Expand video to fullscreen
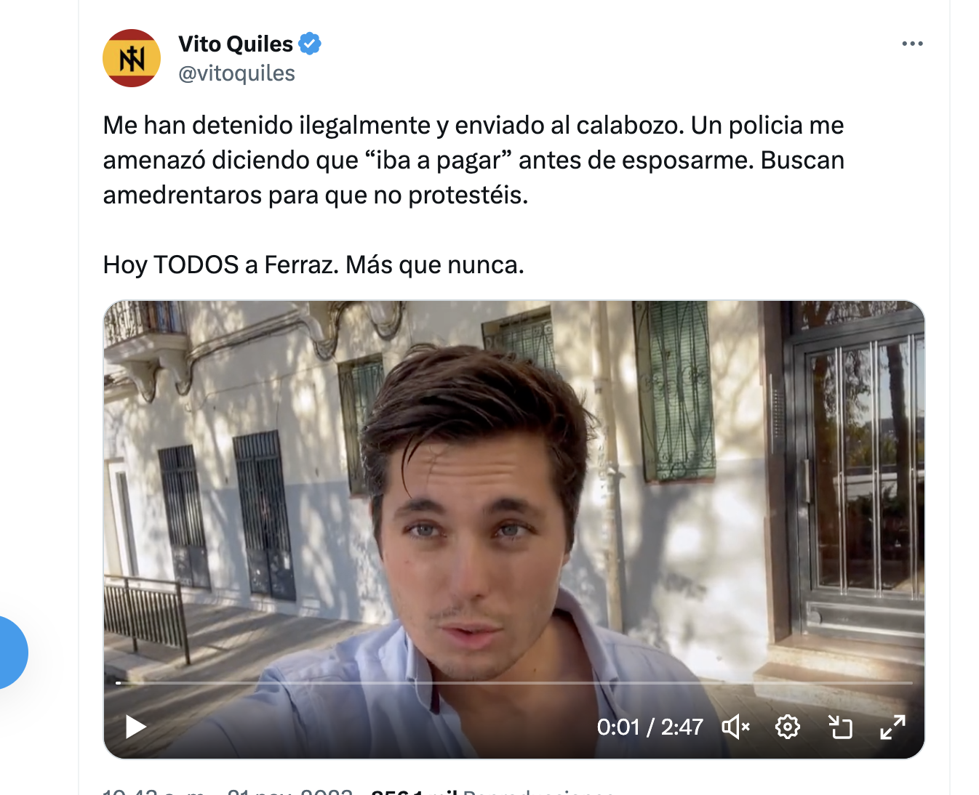 [x=892, y=727]
